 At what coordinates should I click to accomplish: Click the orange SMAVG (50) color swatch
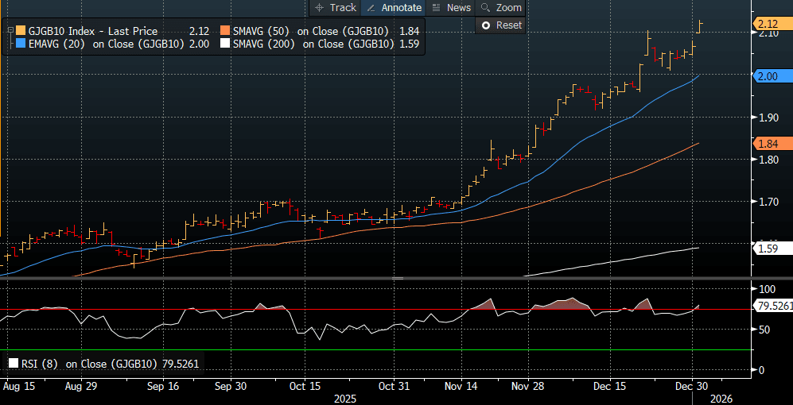[224, 31]
